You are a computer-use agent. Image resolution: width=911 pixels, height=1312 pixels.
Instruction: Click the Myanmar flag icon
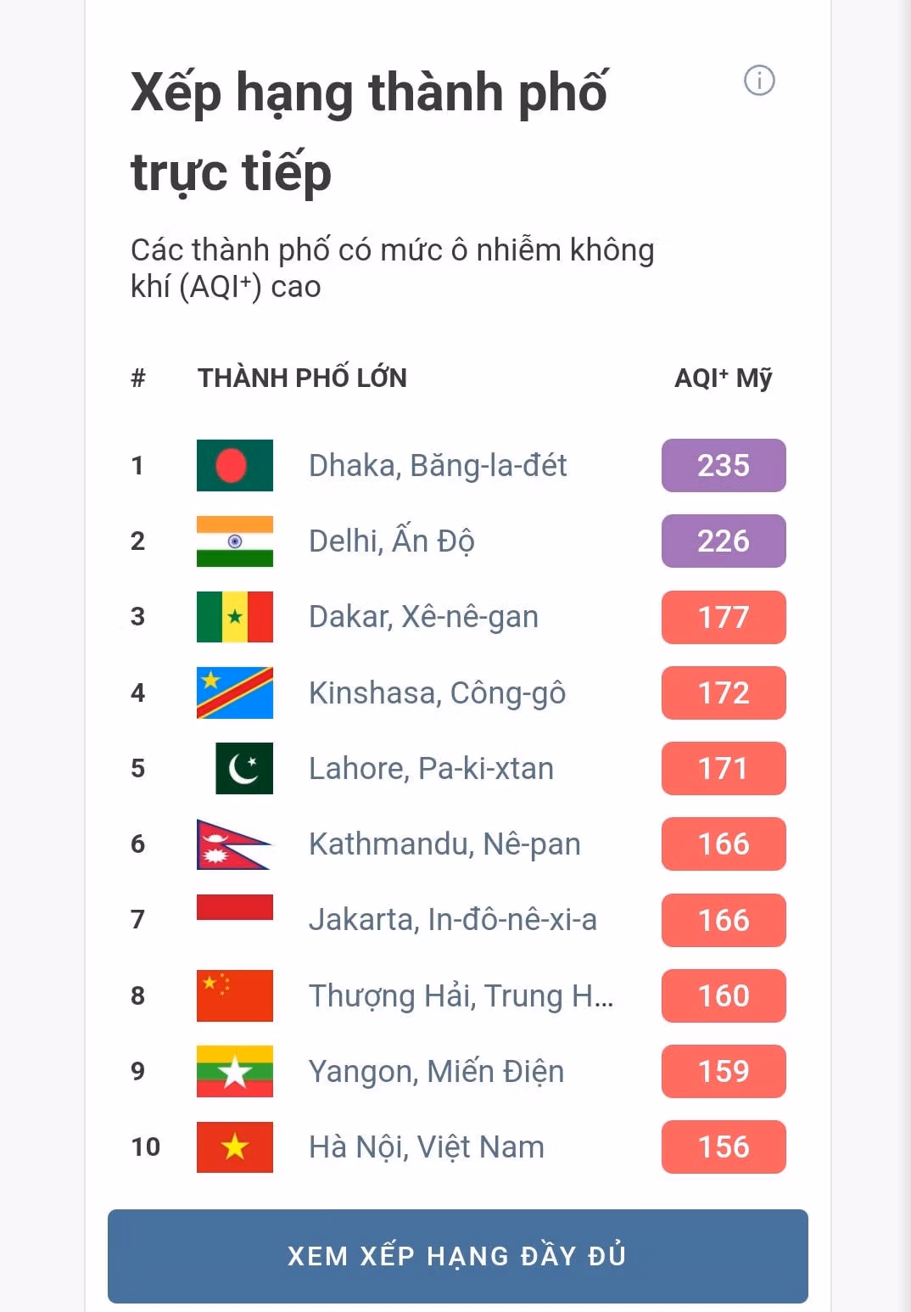(x=235, y=1071)
